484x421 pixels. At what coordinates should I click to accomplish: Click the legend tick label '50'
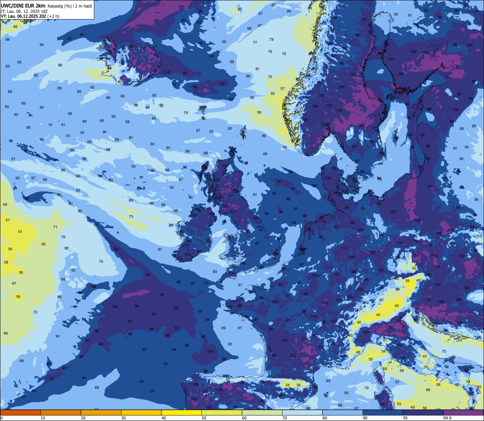point(204,418)
